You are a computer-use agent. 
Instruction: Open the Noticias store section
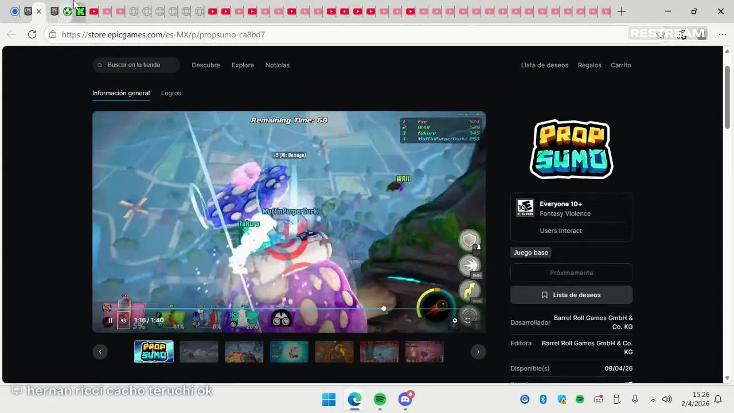click(278, 65)
